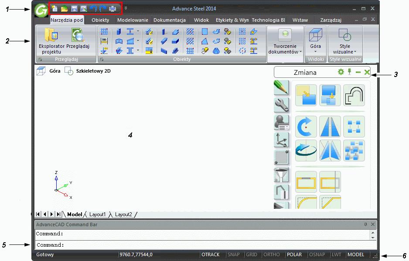
Task: Pick the rectangular array tool in palette
Action: tap(354, 127)
